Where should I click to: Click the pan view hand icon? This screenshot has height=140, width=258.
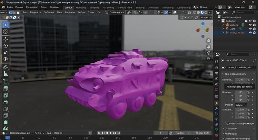[208, 47]
